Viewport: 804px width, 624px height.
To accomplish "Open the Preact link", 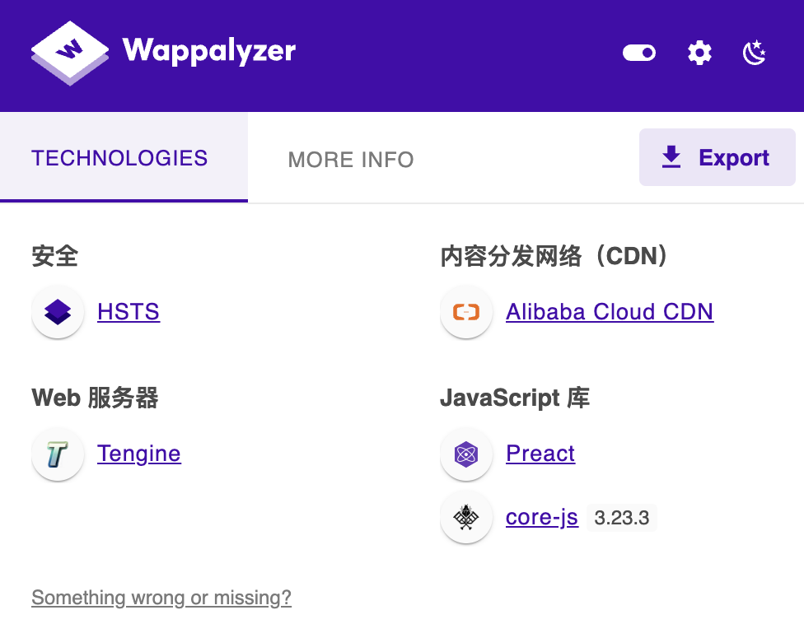I will pyautogui.click(x=540, y=454).
